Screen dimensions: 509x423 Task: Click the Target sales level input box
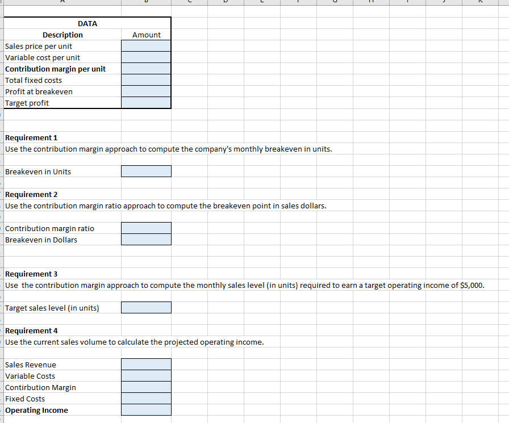(146, 307)
